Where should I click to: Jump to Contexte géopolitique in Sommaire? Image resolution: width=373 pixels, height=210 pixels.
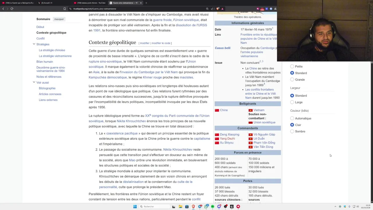[x=51, y=33]
